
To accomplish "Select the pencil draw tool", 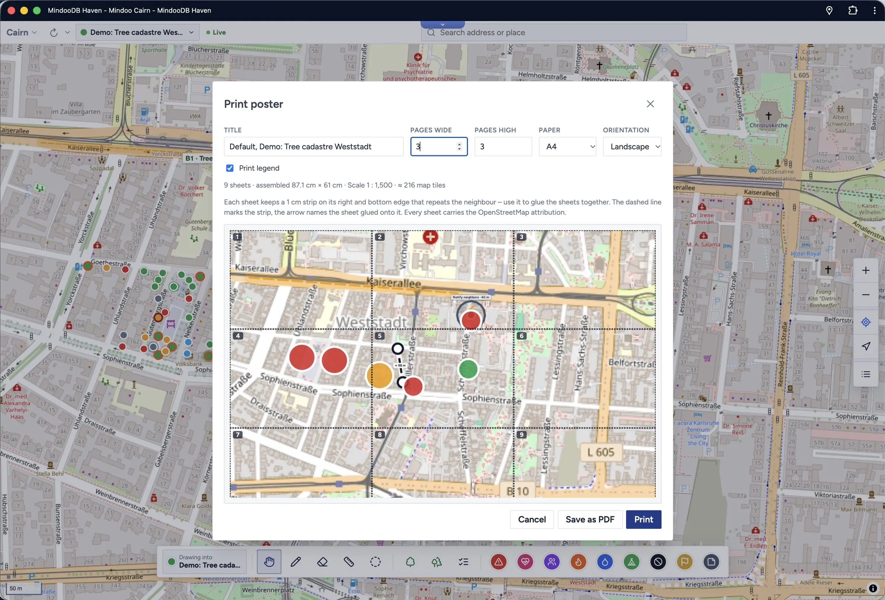I will 295,562.
